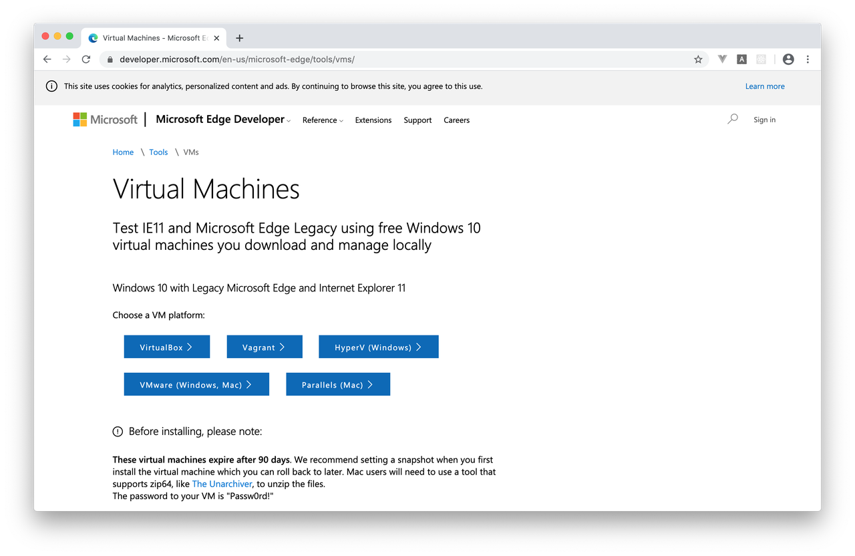Click the cookie notice info icon
The image size is (855, 556).
[51, 86]
